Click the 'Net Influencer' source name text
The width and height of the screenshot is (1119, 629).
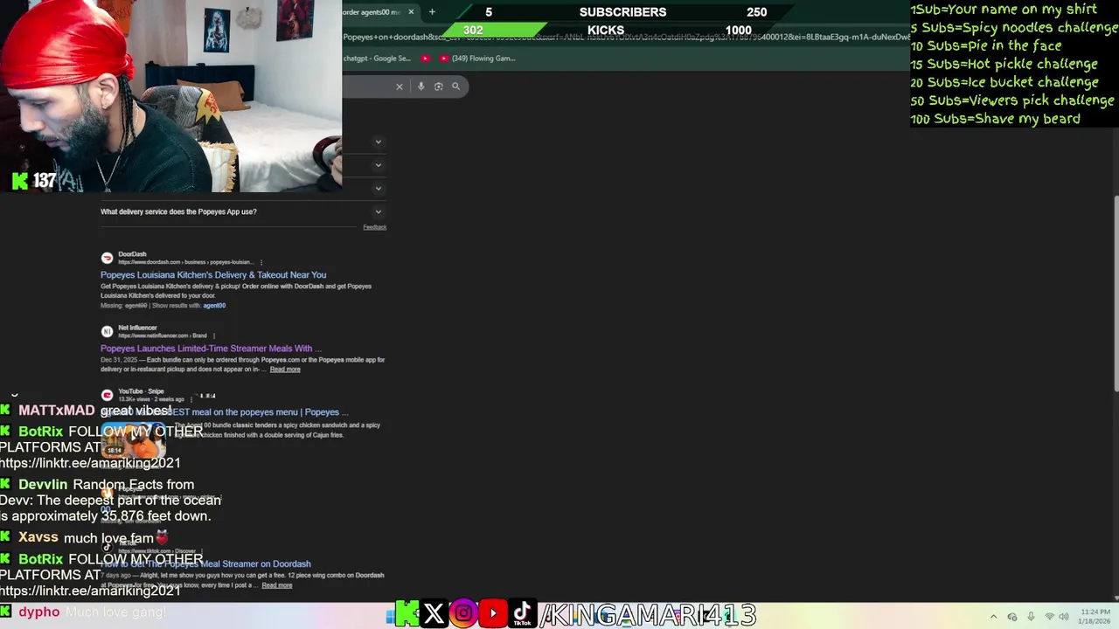[x=137, y=328]
